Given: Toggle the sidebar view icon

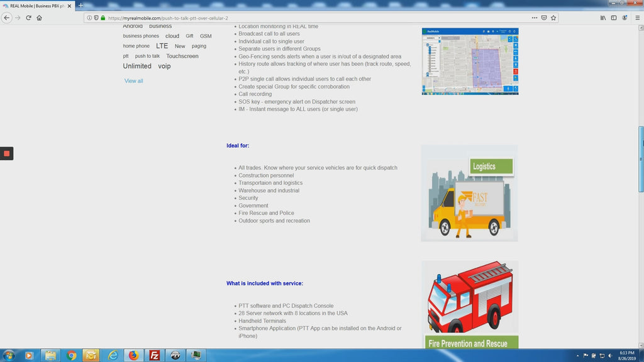Looking at the screenshot, I should click(614, 18).
